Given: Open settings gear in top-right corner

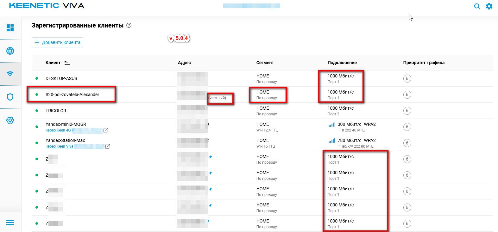Looking at the screenshot, I should coord(489,6).
